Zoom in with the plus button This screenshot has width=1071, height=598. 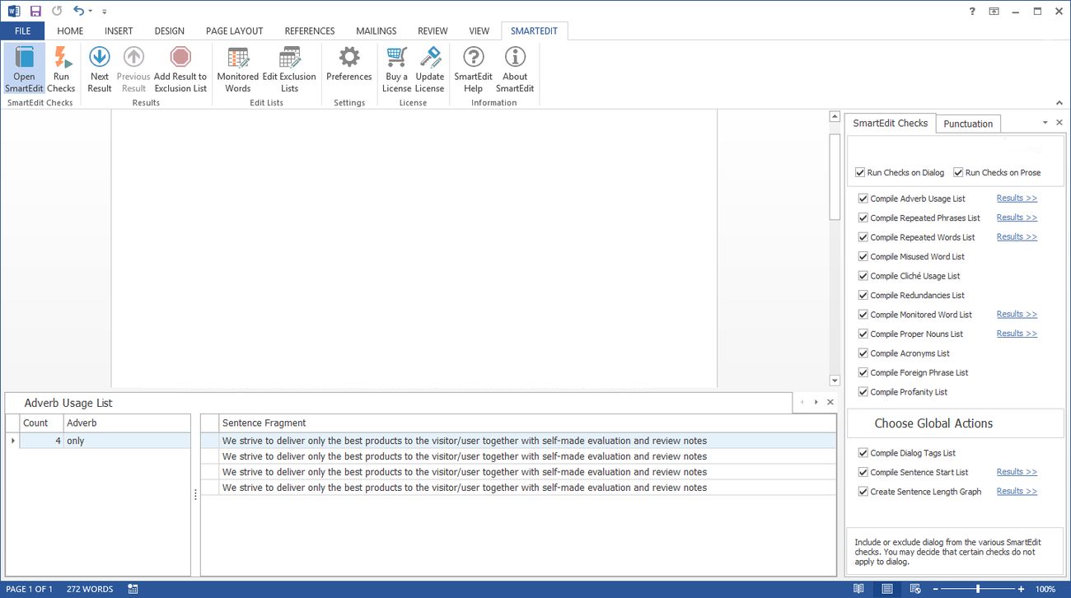pos(1021,589)
